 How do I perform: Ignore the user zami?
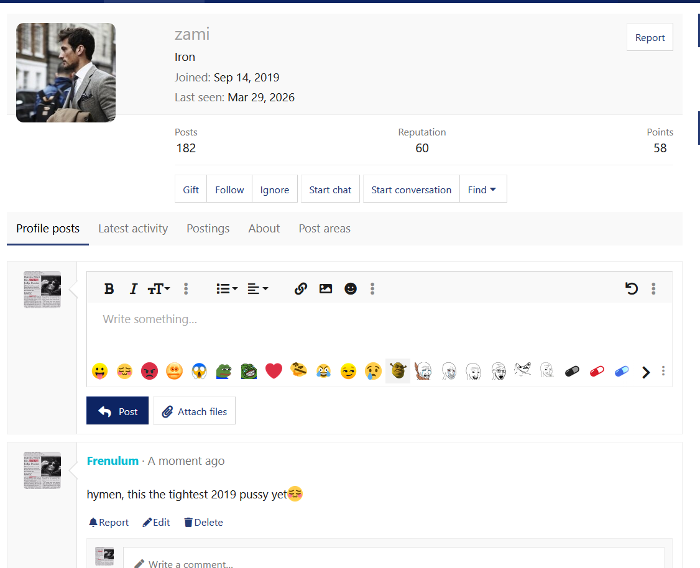point(274,189)
